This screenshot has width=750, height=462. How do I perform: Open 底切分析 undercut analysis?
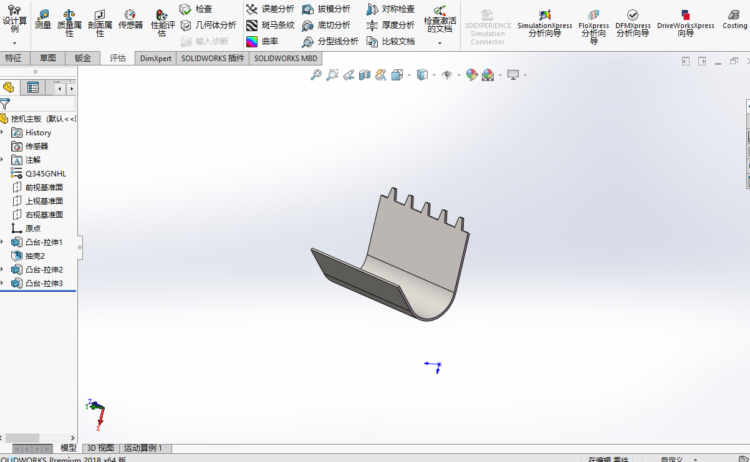[326, 26]
